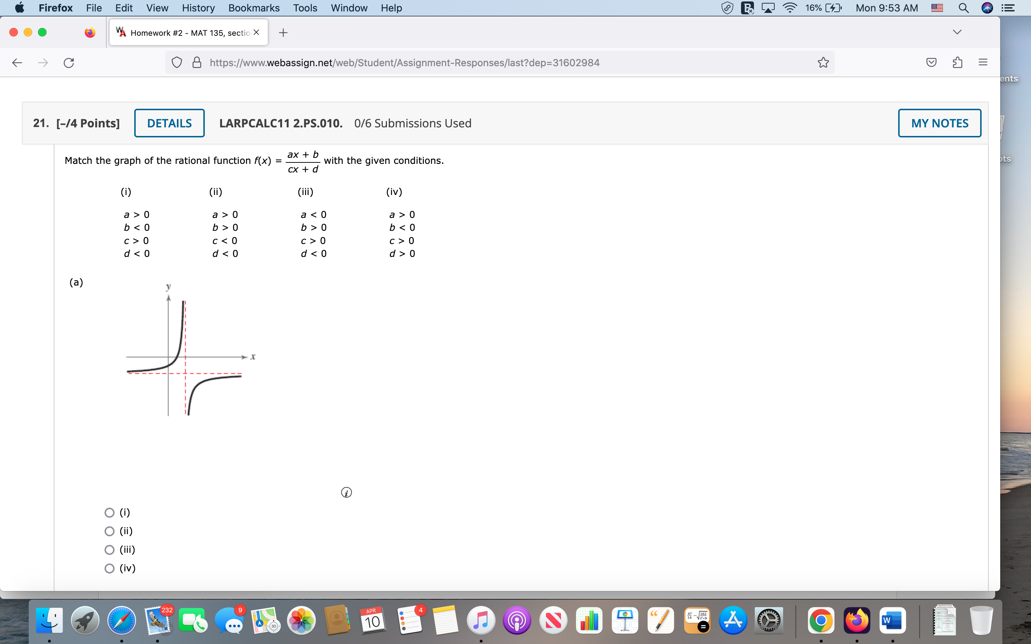Expand the Firefox tab overview chevron
The width and height of the screenshot is (1031, 644).
957,31
